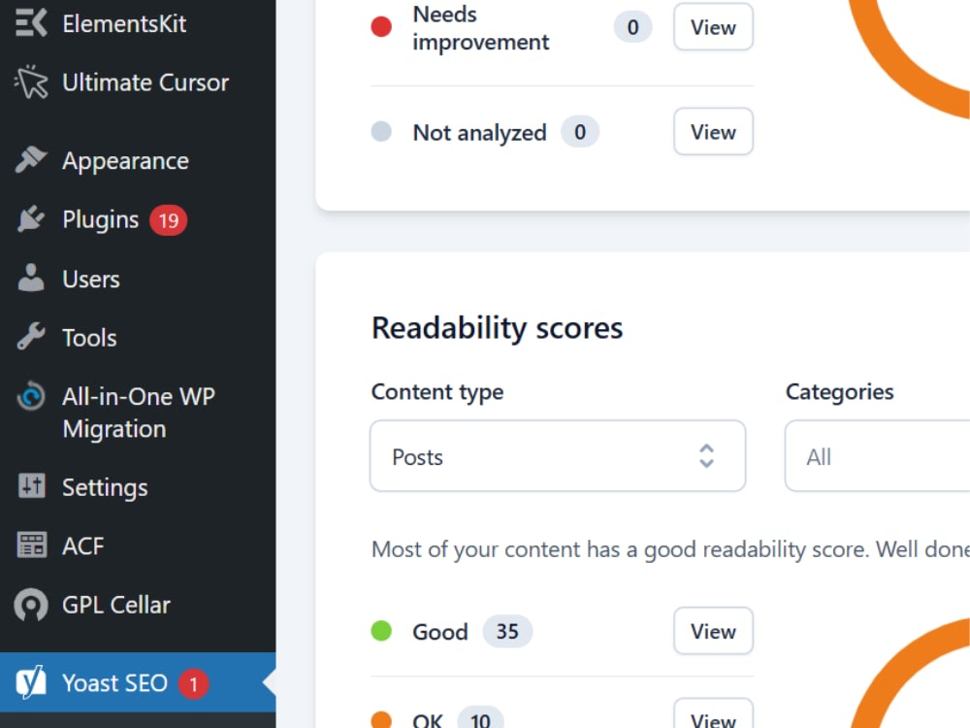This screenshot has height=728, width=970.
Task: Click the All-in-One WP Migration icon
Action: tap(31, 396)
